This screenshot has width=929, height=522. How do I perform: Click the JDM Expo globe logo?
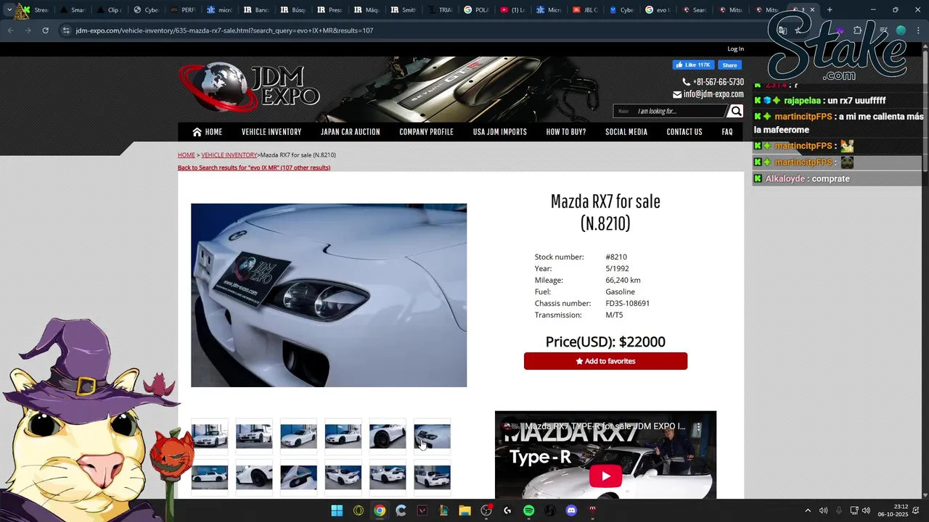tap(250, 87)
